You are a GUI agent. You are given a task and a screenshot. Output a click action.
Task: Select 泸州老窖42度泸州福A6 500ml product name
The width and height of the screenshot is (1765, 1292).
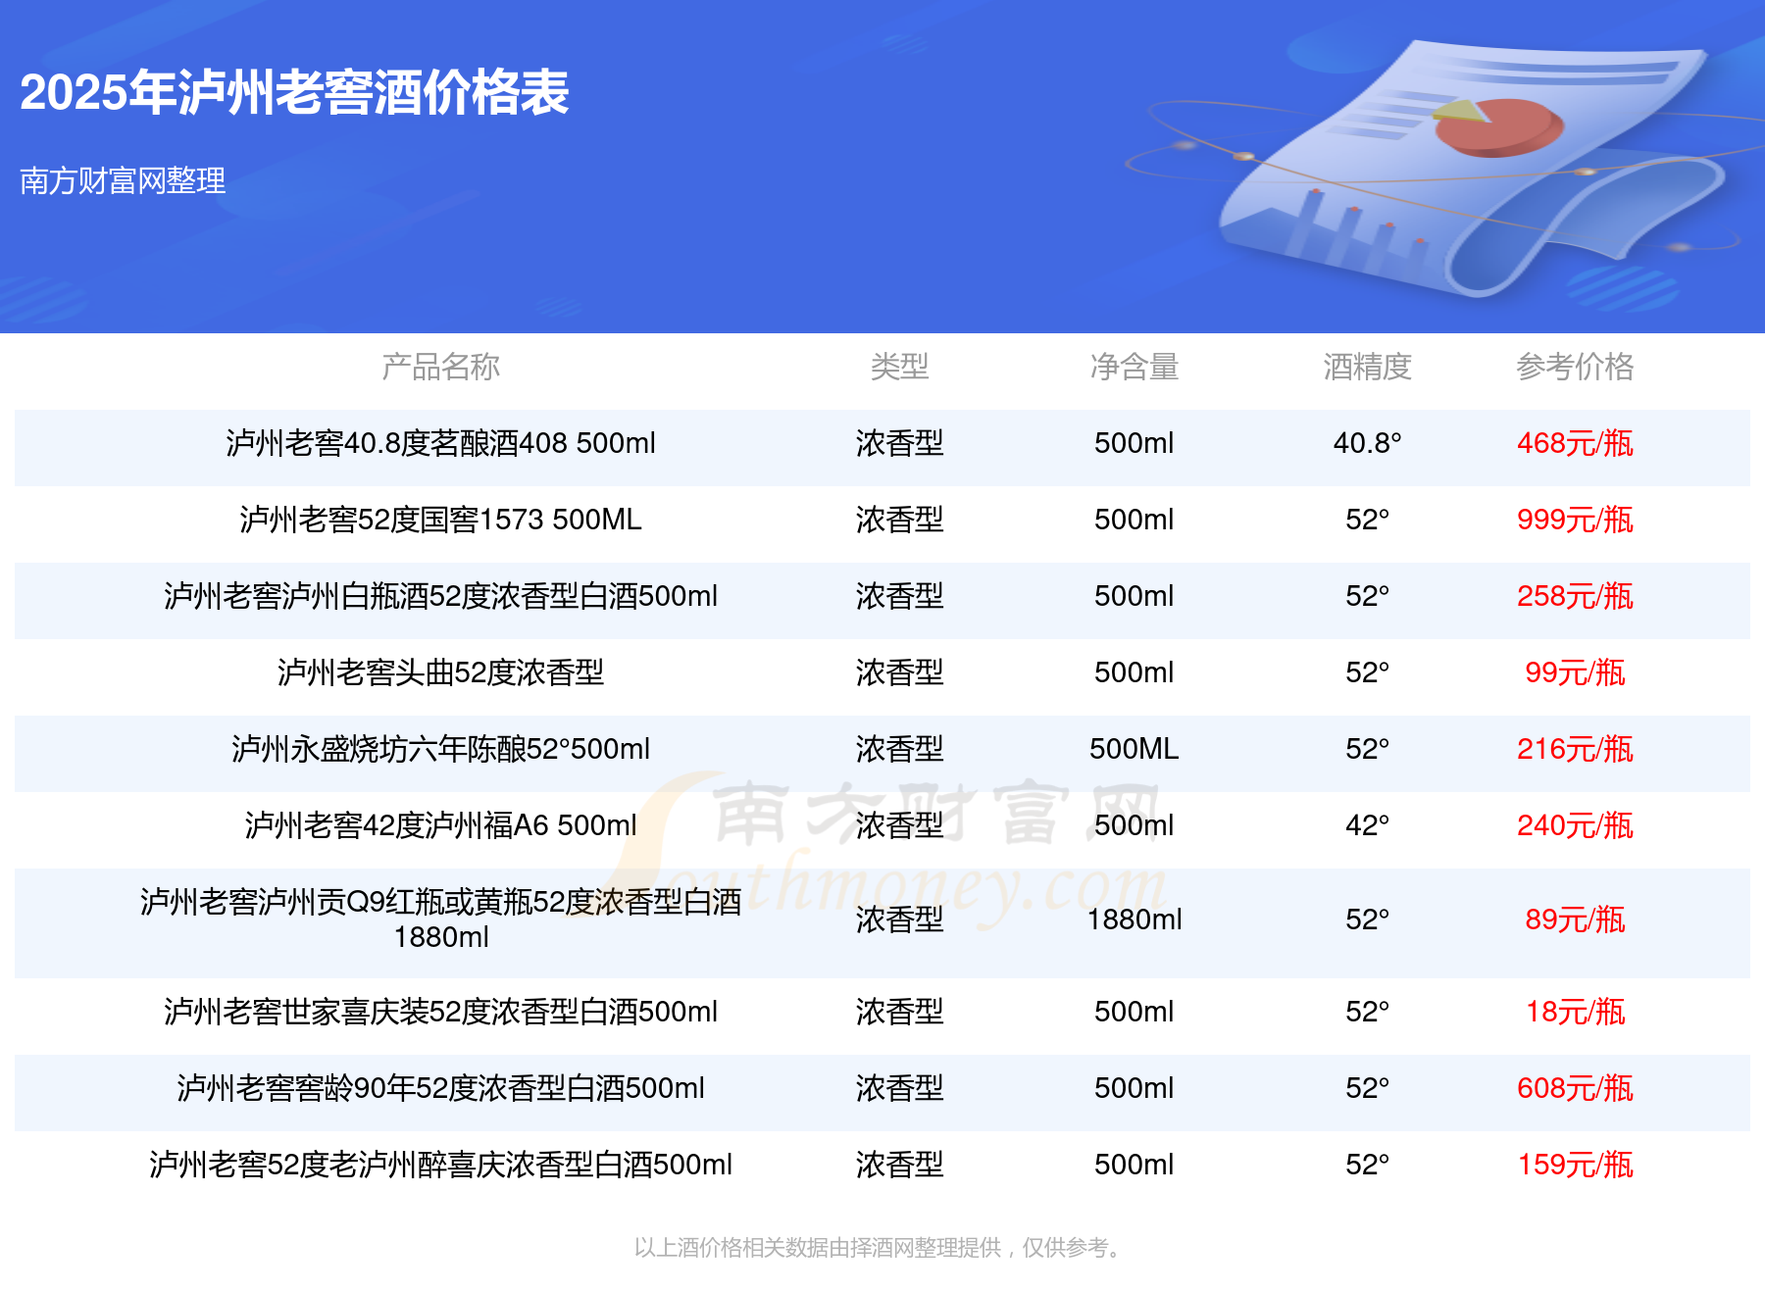tap(441, 825)
